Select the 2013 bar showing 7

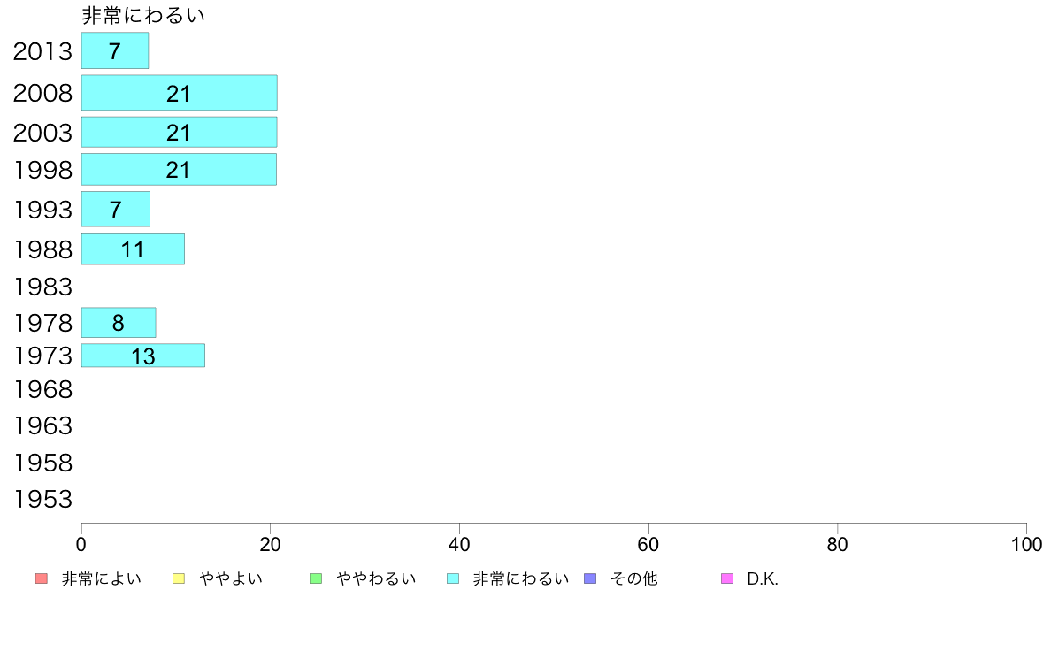(115, 50)
